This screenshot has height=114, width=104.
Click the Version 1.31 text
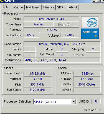pos(92,110)
